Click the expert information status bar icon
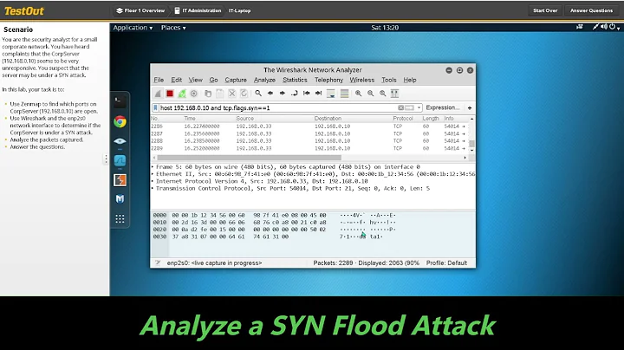Screen dimensions: 624x350 [158, 262]
